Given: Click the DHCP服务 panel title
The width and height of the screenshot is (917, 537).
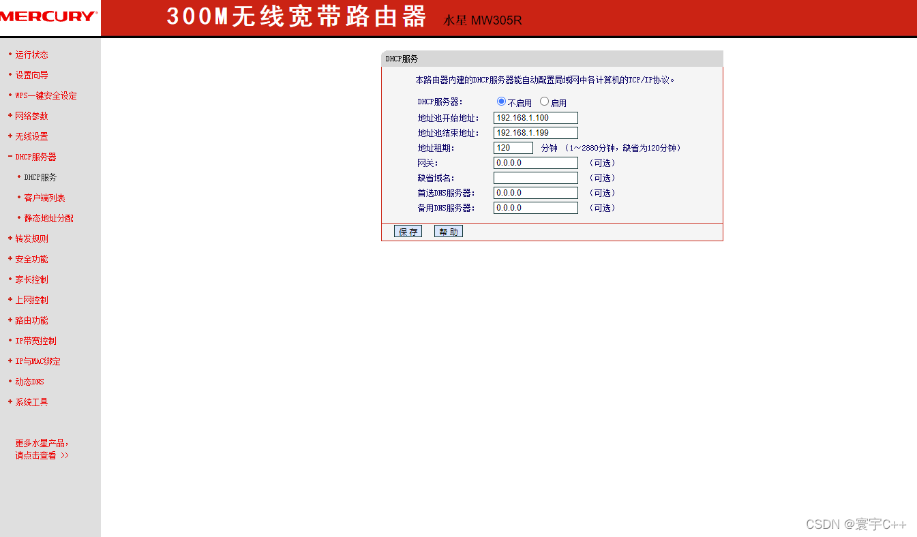Looking at the screenshot, I should (402, 59).
